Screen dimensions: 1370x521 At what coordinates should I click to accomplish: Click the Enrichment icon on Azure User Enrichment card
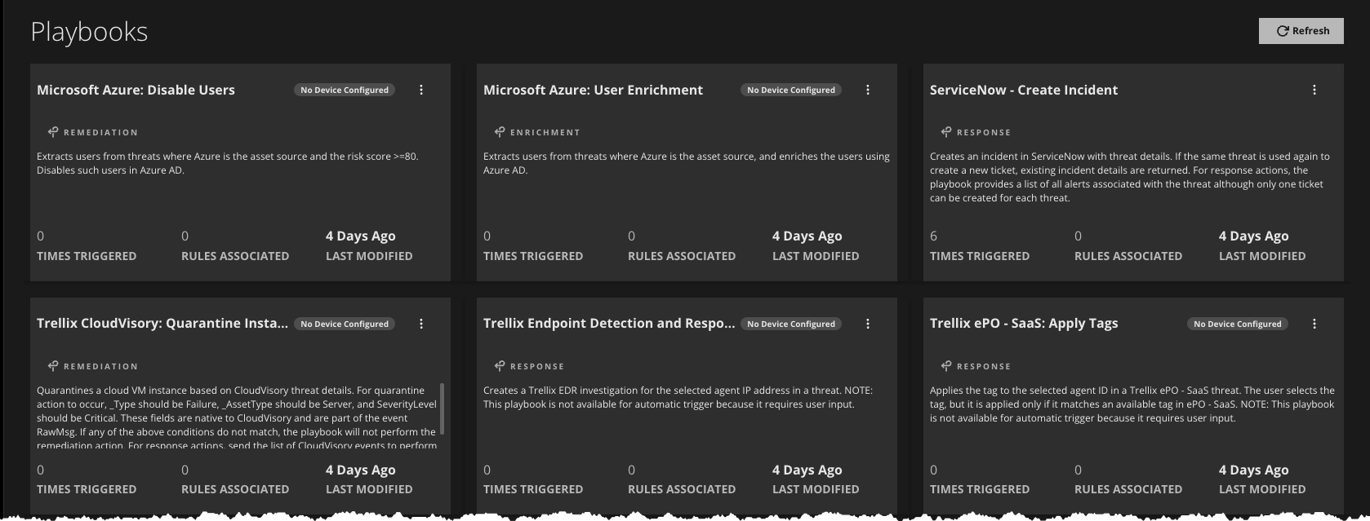coord(500,132)
